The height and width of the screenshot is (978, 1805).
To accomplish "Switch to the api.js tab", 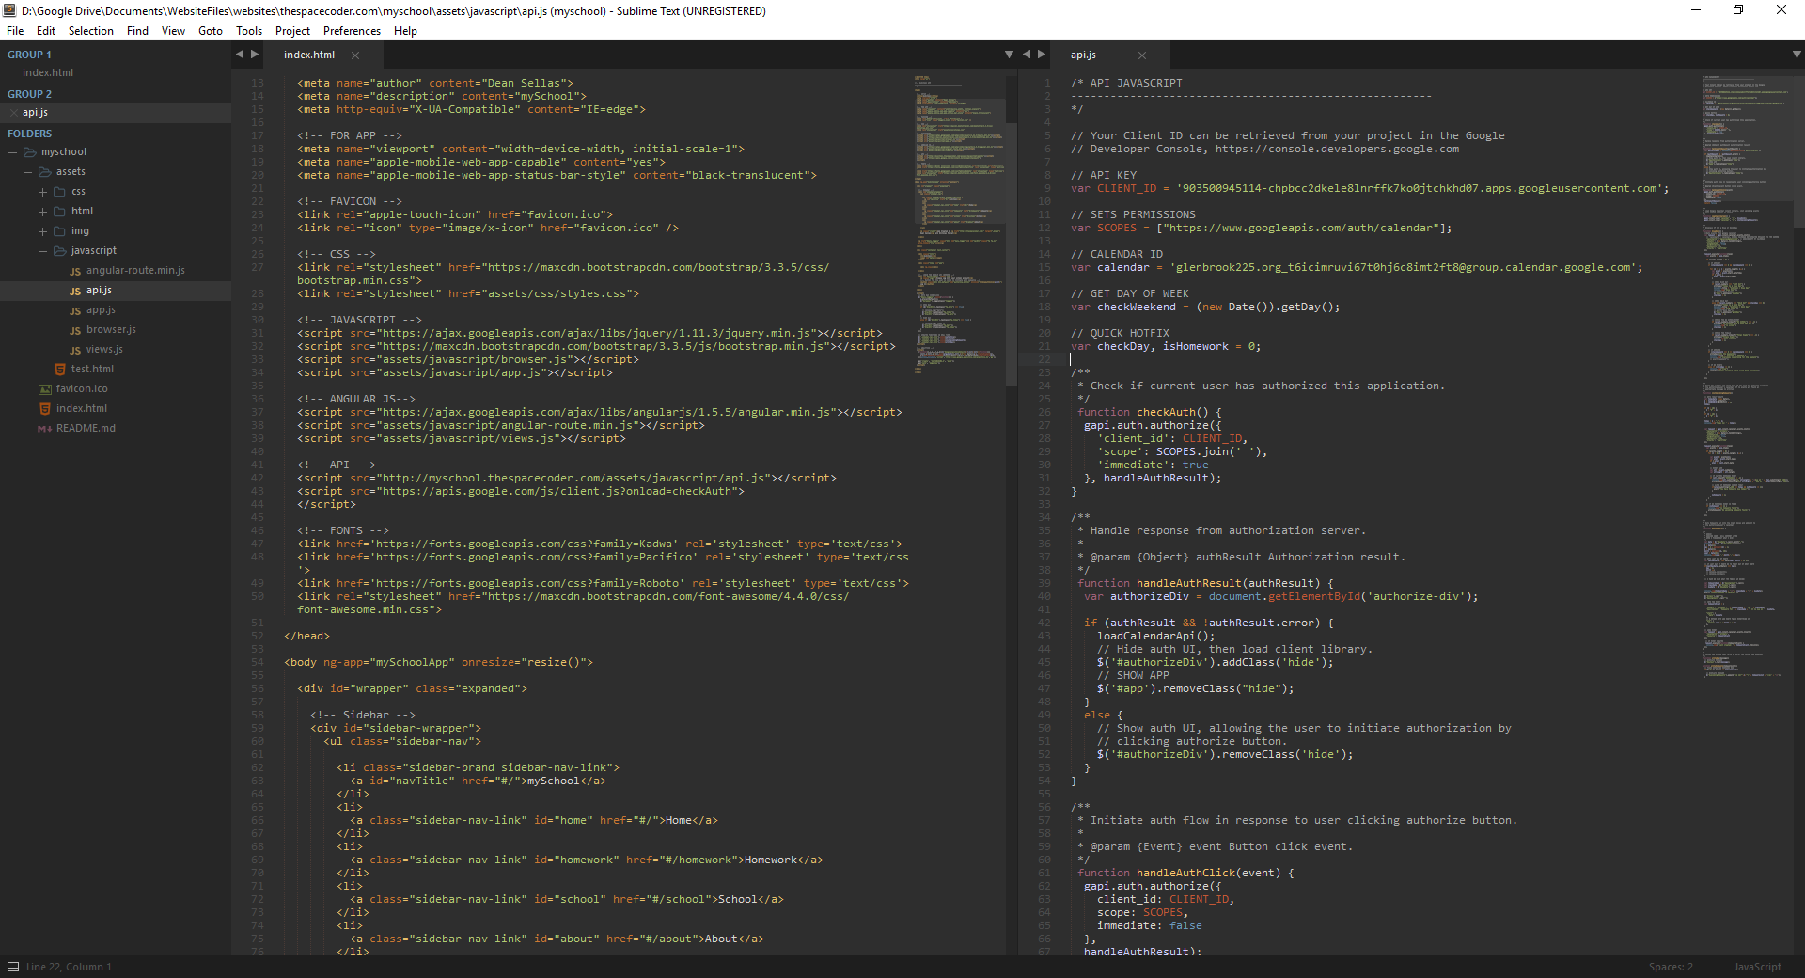I will point(1083,55).
